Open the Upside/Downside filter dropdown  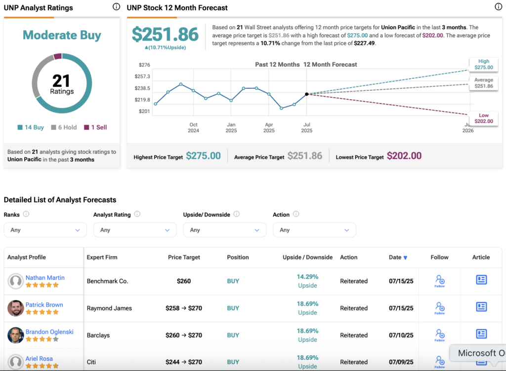click(224, 230)
